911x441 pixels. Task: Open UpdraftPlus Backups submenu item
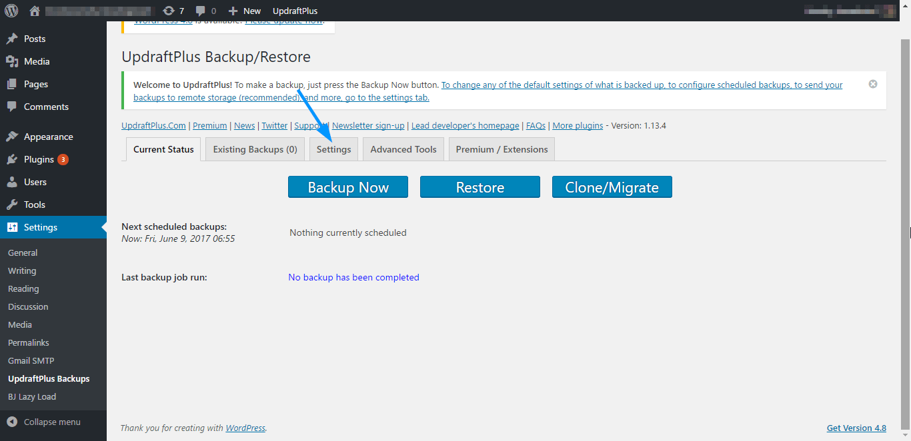(49, 378)
